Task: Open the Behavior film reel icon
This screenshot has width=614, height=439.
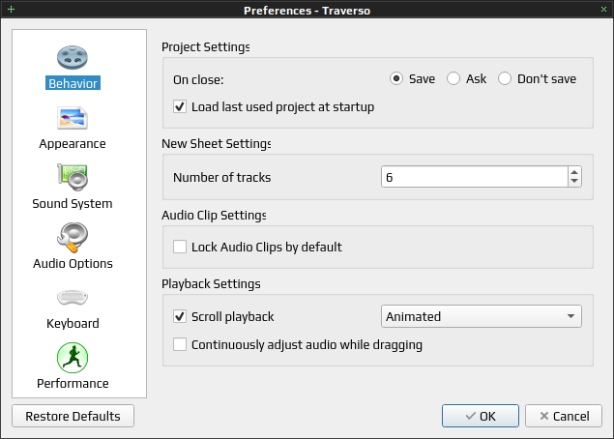Action: click(73, 58)
